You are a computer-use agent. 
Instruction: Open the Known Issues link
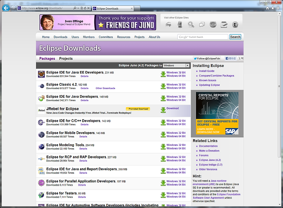208,80
